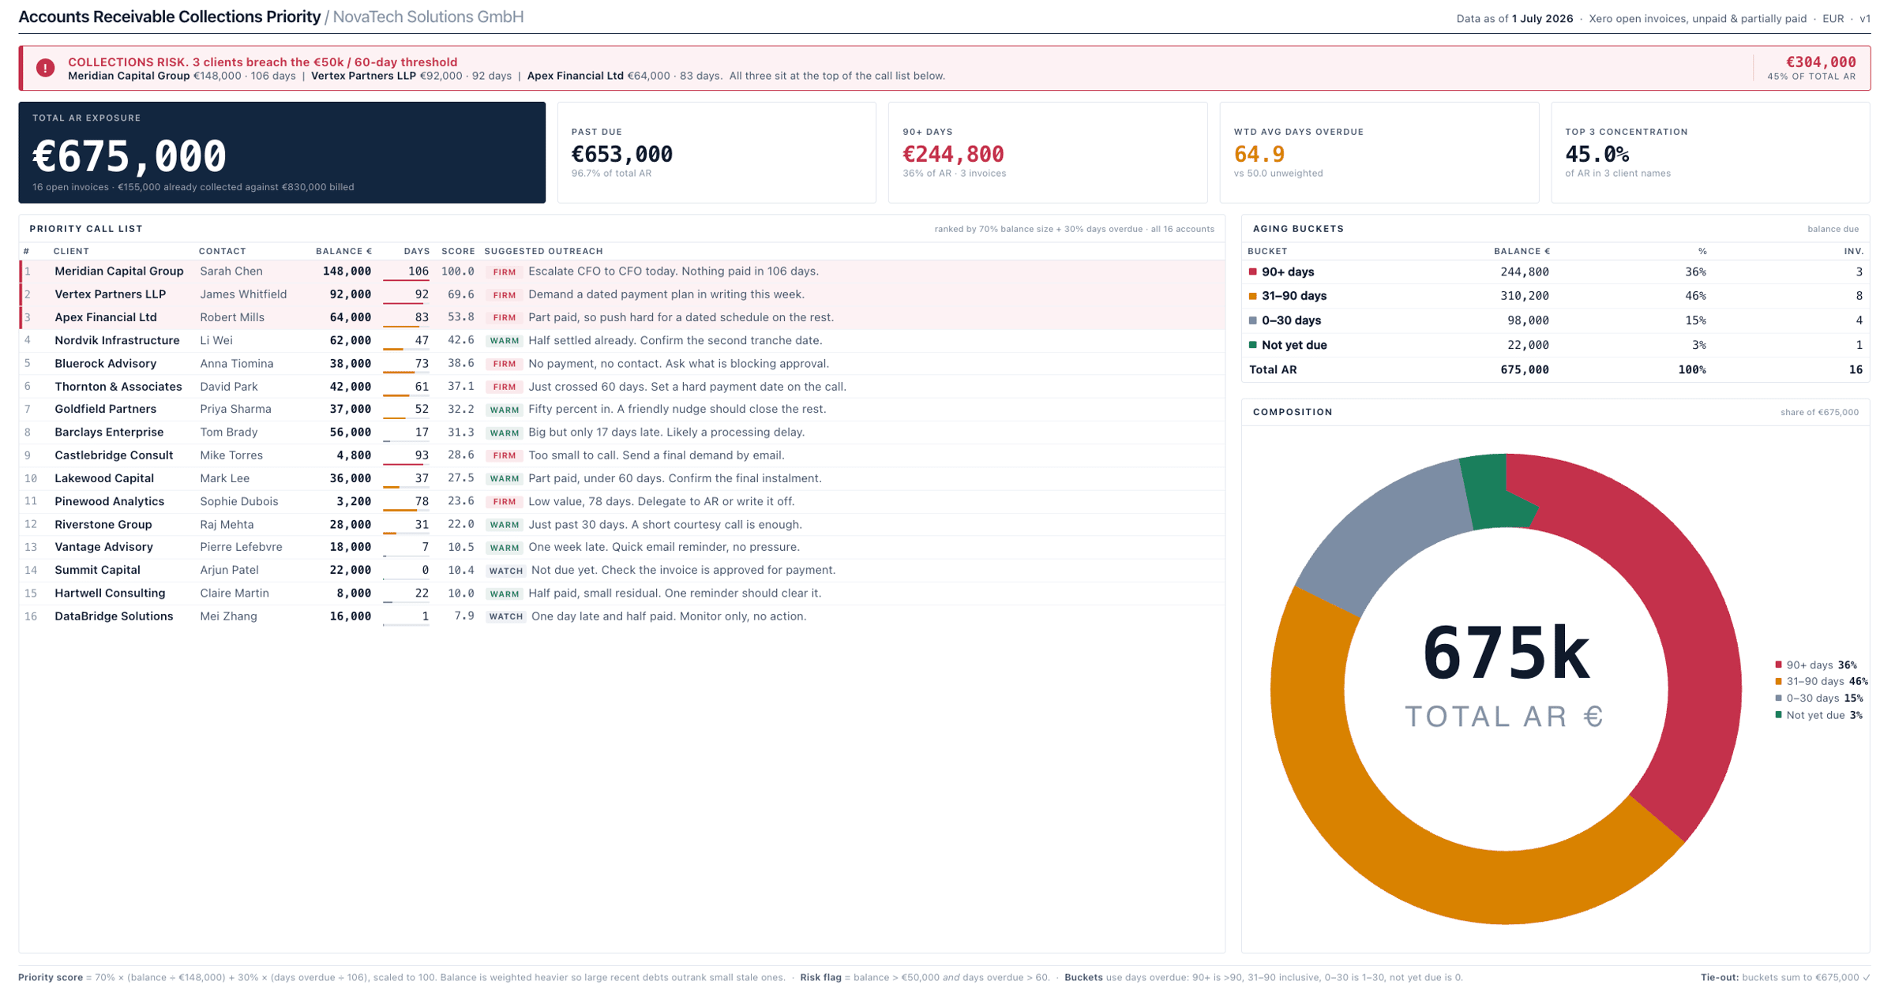
Task: Click the CONTACT column header
Action: point(223,251)
